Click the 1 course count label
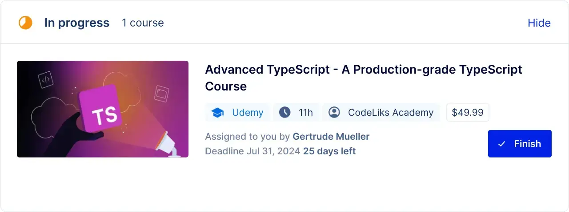 143,23
